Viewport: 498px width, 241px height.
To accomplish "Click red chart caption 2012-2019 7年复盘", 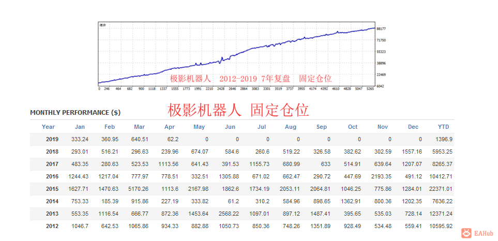I will [256, 79].
